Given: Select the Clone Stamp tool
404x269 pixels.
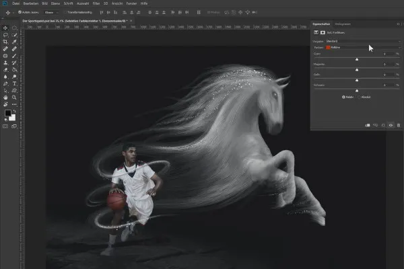Looking at the screenshot, I should pos(5,63).
